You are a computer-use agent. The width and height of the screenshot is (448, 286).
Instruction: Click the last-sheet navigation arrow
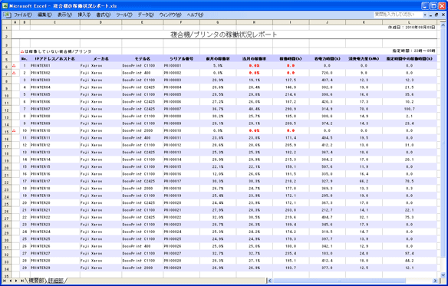coord(22,281)
